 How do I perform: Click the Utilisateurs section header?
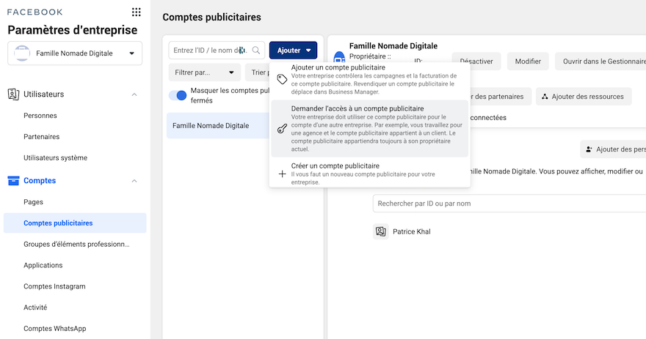click(x=43, y=94)
